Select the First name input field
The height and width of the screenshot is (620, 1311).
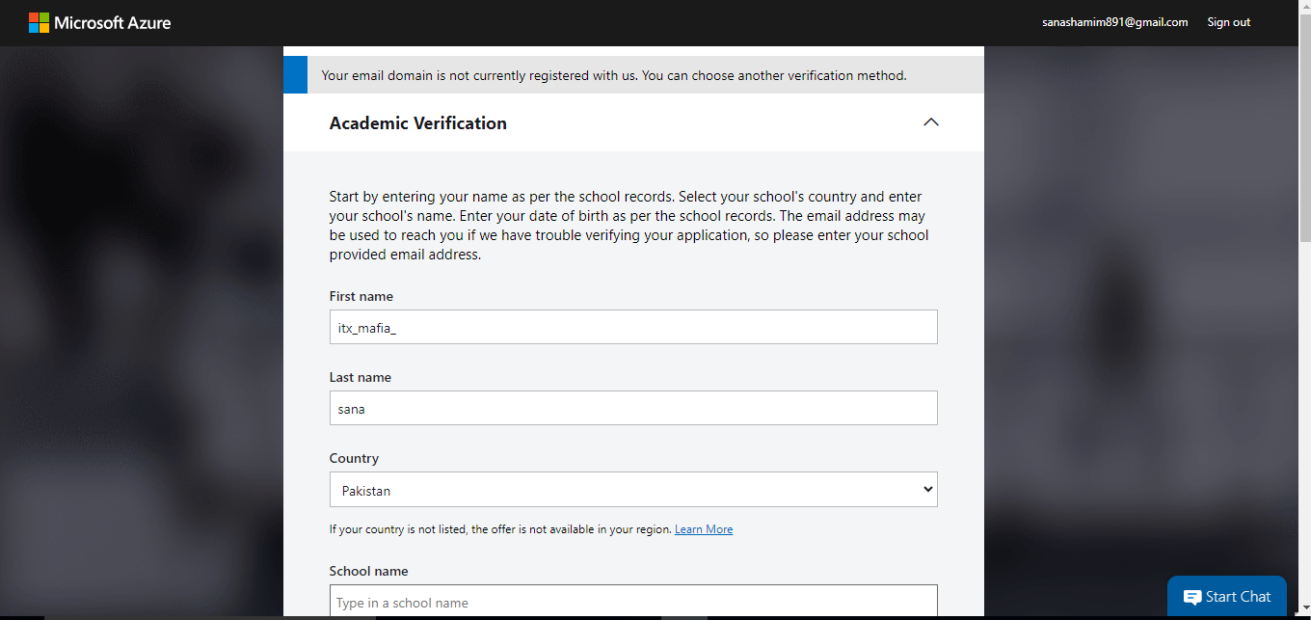[x=633, y=327]
